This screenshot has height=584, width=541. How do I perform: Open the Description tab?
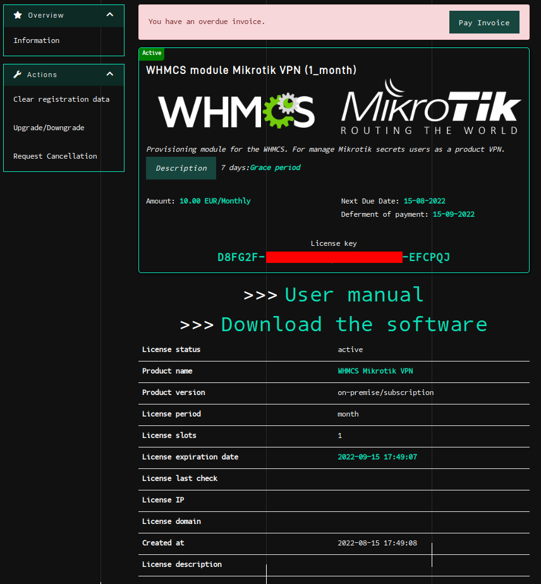[181, 168]
